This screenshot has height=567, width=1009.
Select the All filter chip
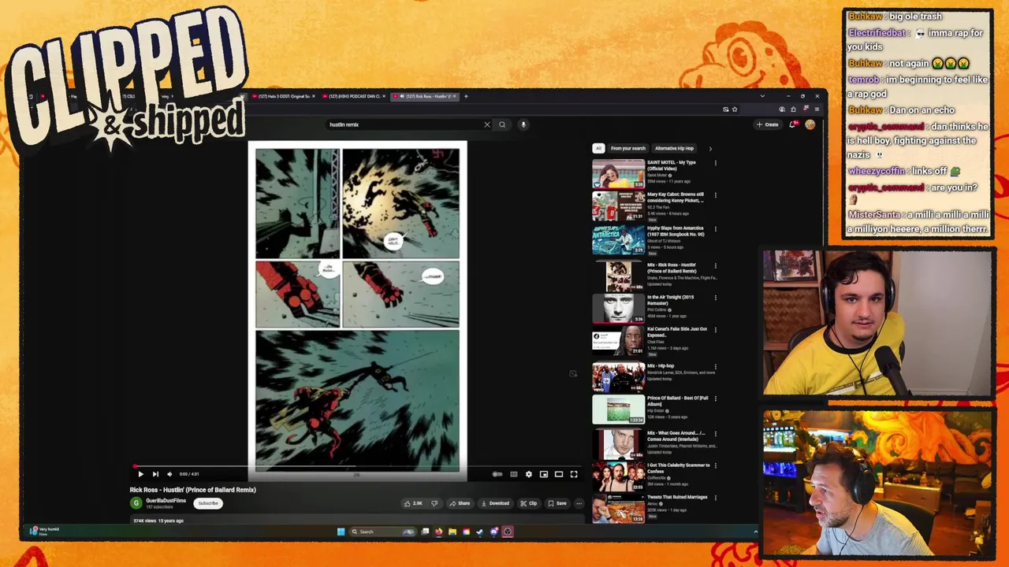pos(598,148)
